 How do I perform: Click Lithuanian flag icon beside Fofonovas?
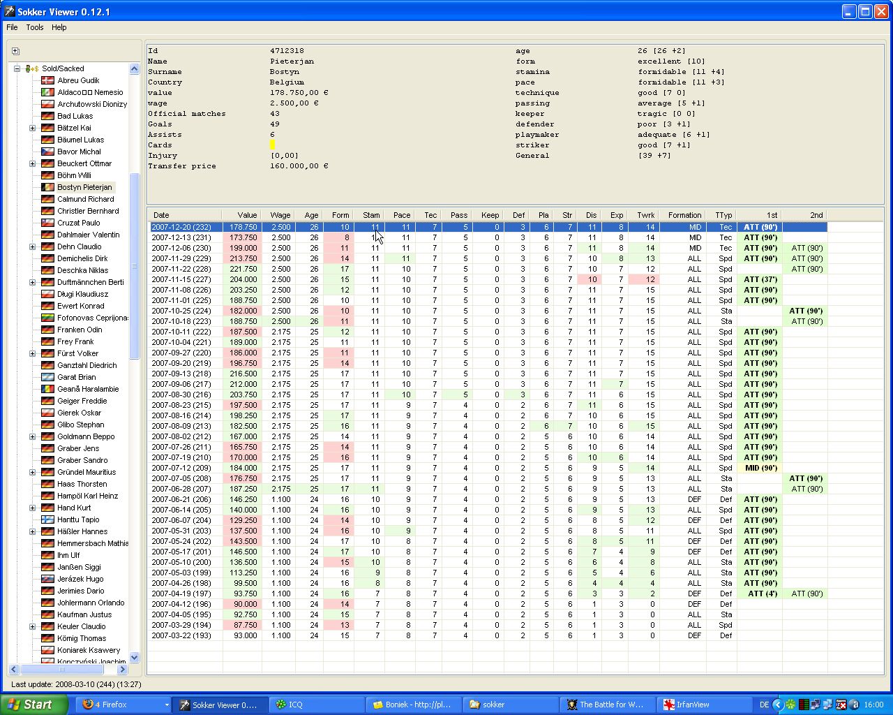click(x=47, y=318)
